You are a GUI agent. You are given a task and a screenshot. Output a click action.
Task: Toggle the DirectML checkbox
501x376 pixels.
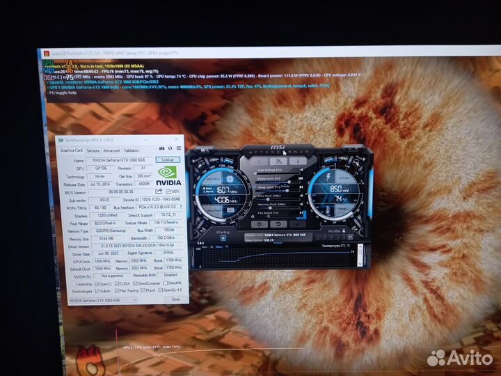[165, 283]
